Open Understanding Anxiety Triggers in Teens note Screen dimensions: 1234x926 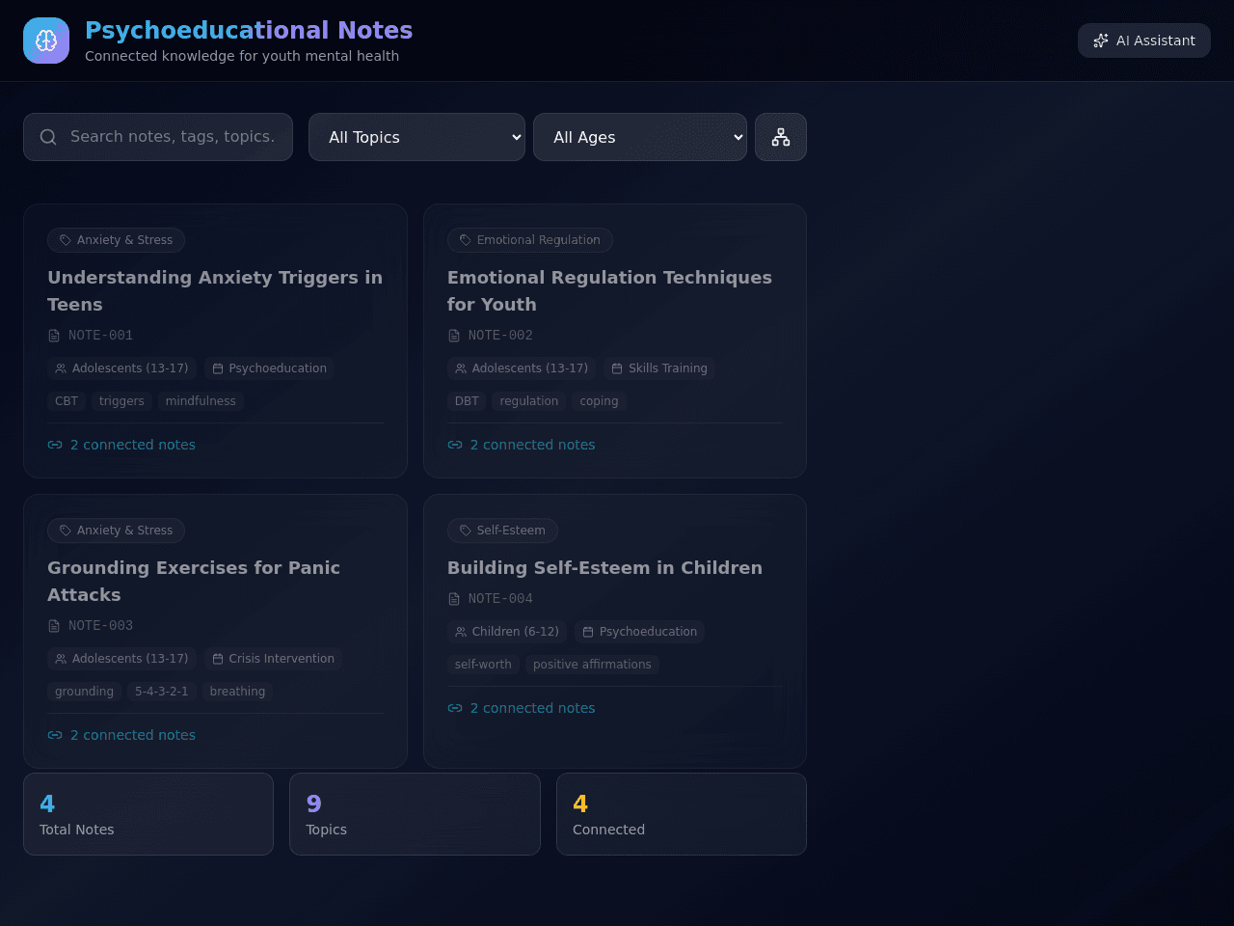(215, 290)
